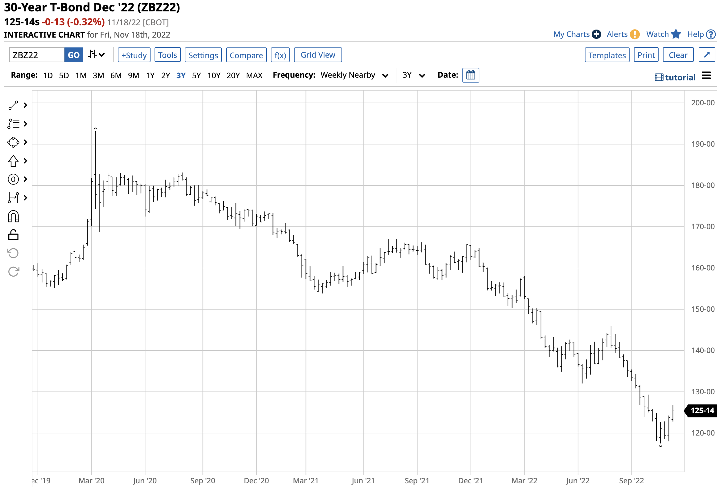
Task: Select the 2Y range
Action: 166,75
